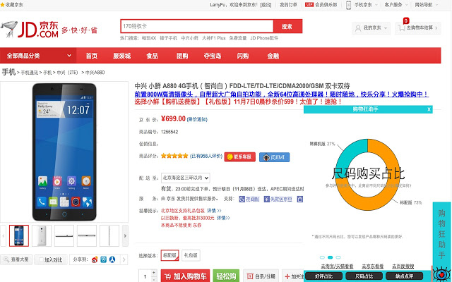
Task: Click the search input field
Action: tap(197, 27)
